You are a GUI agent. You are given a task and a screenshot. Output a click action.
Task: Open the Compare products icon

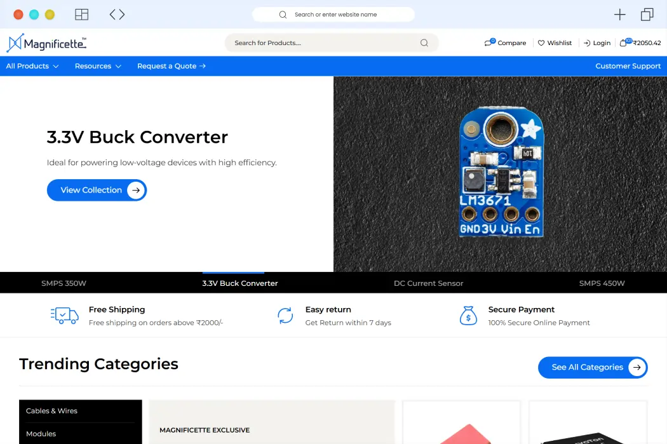pos(489,43)
